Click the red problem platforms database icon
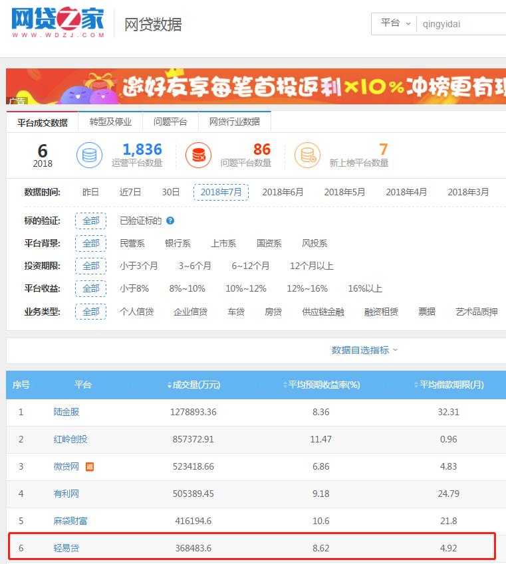This screenshot has height=564, width=506. click(x=198, y=155)
